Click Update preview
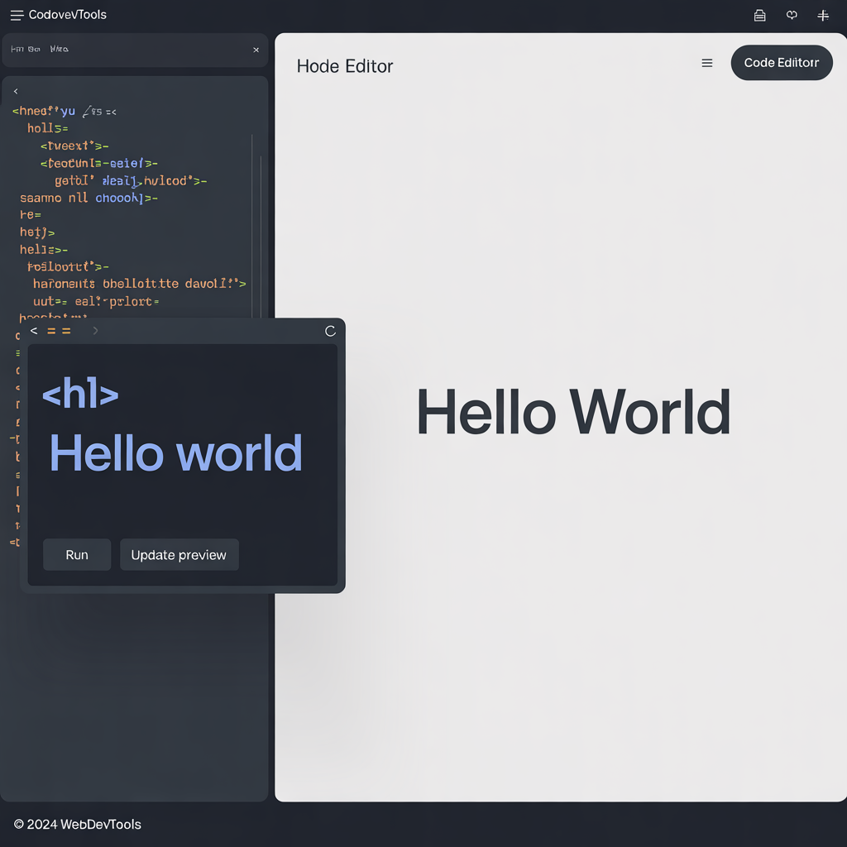Image resolution: width=847 pixels, height=847 pixels. 179,554
